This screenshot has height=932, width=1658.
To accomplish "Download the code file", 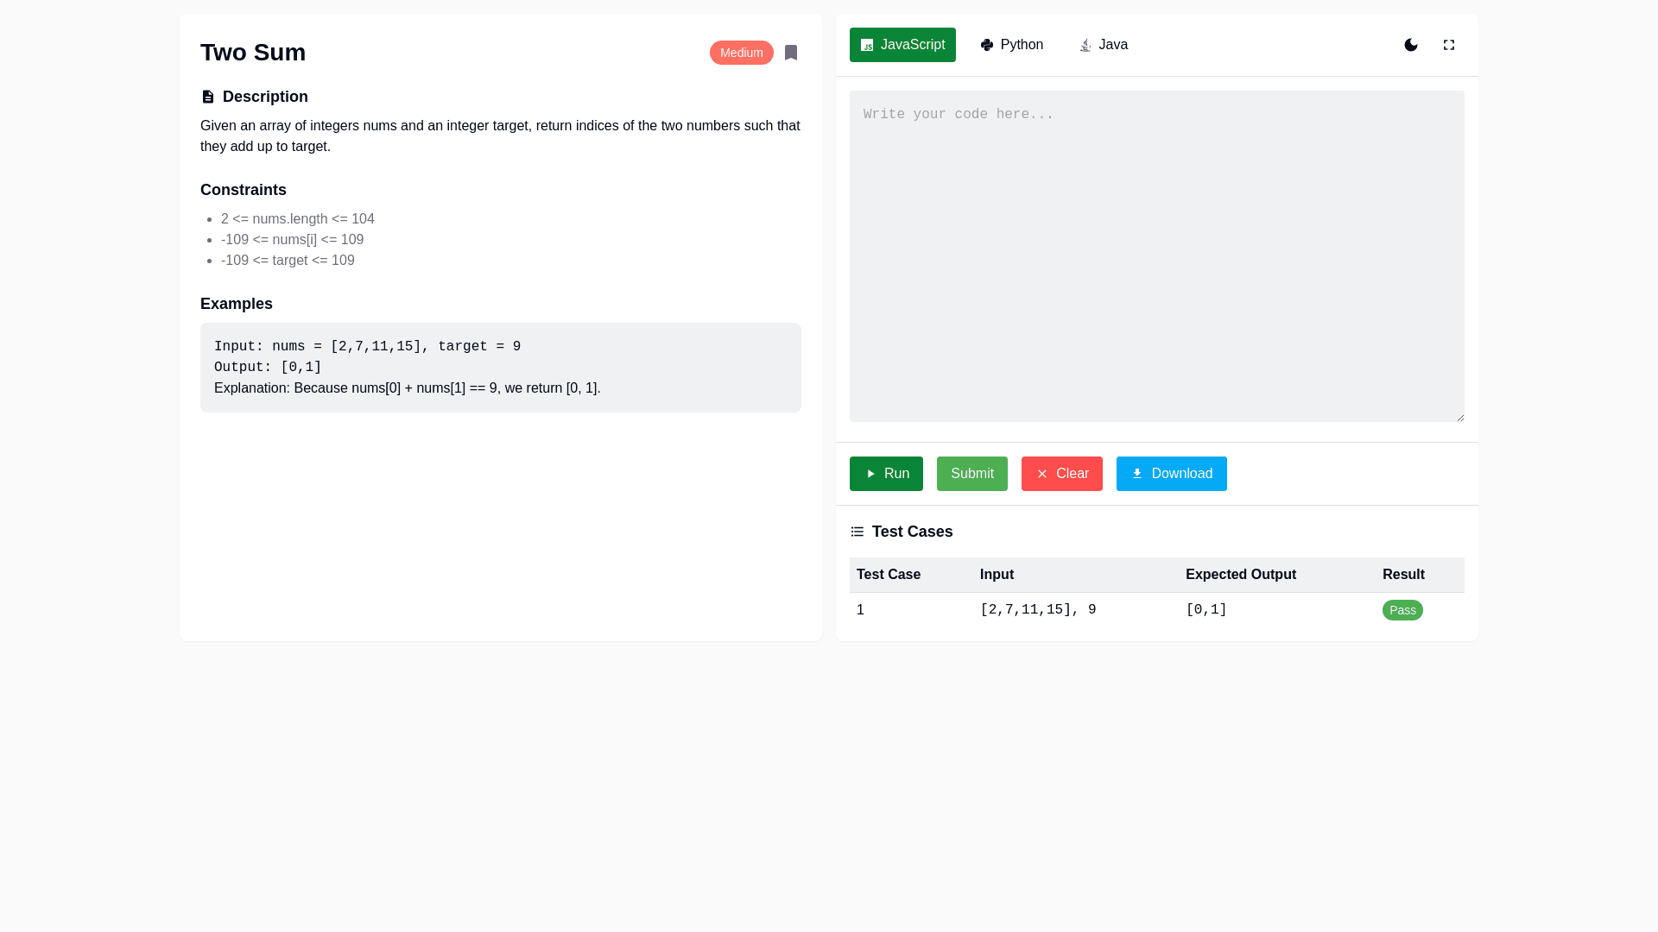I will click(x=1171, y=474).
